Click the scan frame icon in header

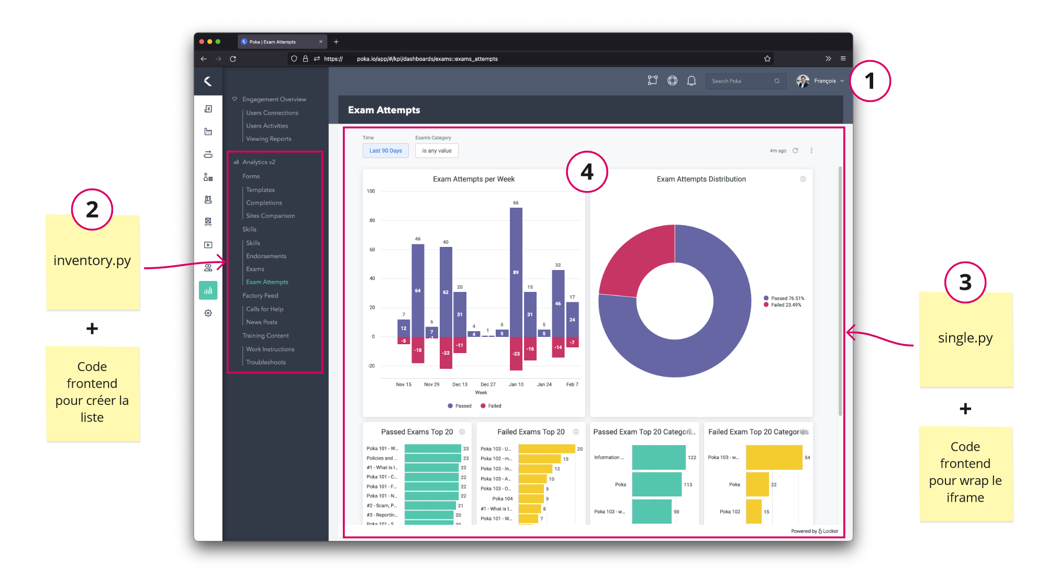[x=652, y=81]
